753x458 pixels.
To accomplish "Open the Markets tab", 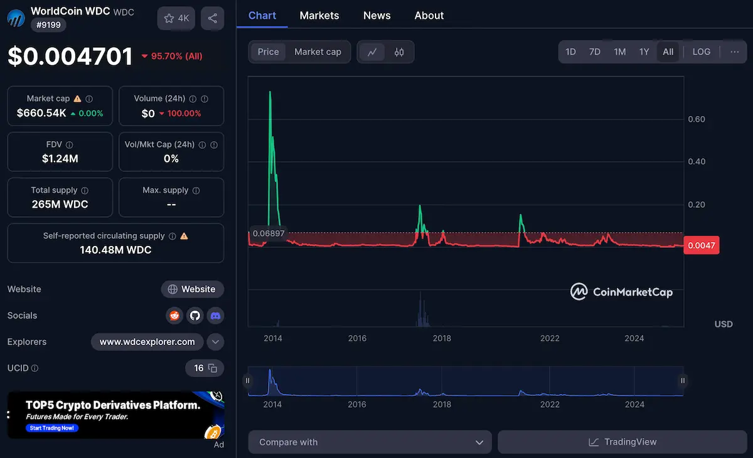I will click(x=319, y=16).
